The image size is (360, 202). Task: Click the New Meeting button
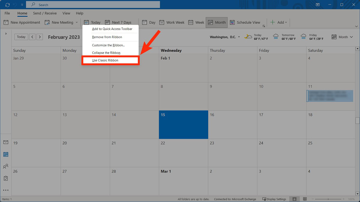59,22
